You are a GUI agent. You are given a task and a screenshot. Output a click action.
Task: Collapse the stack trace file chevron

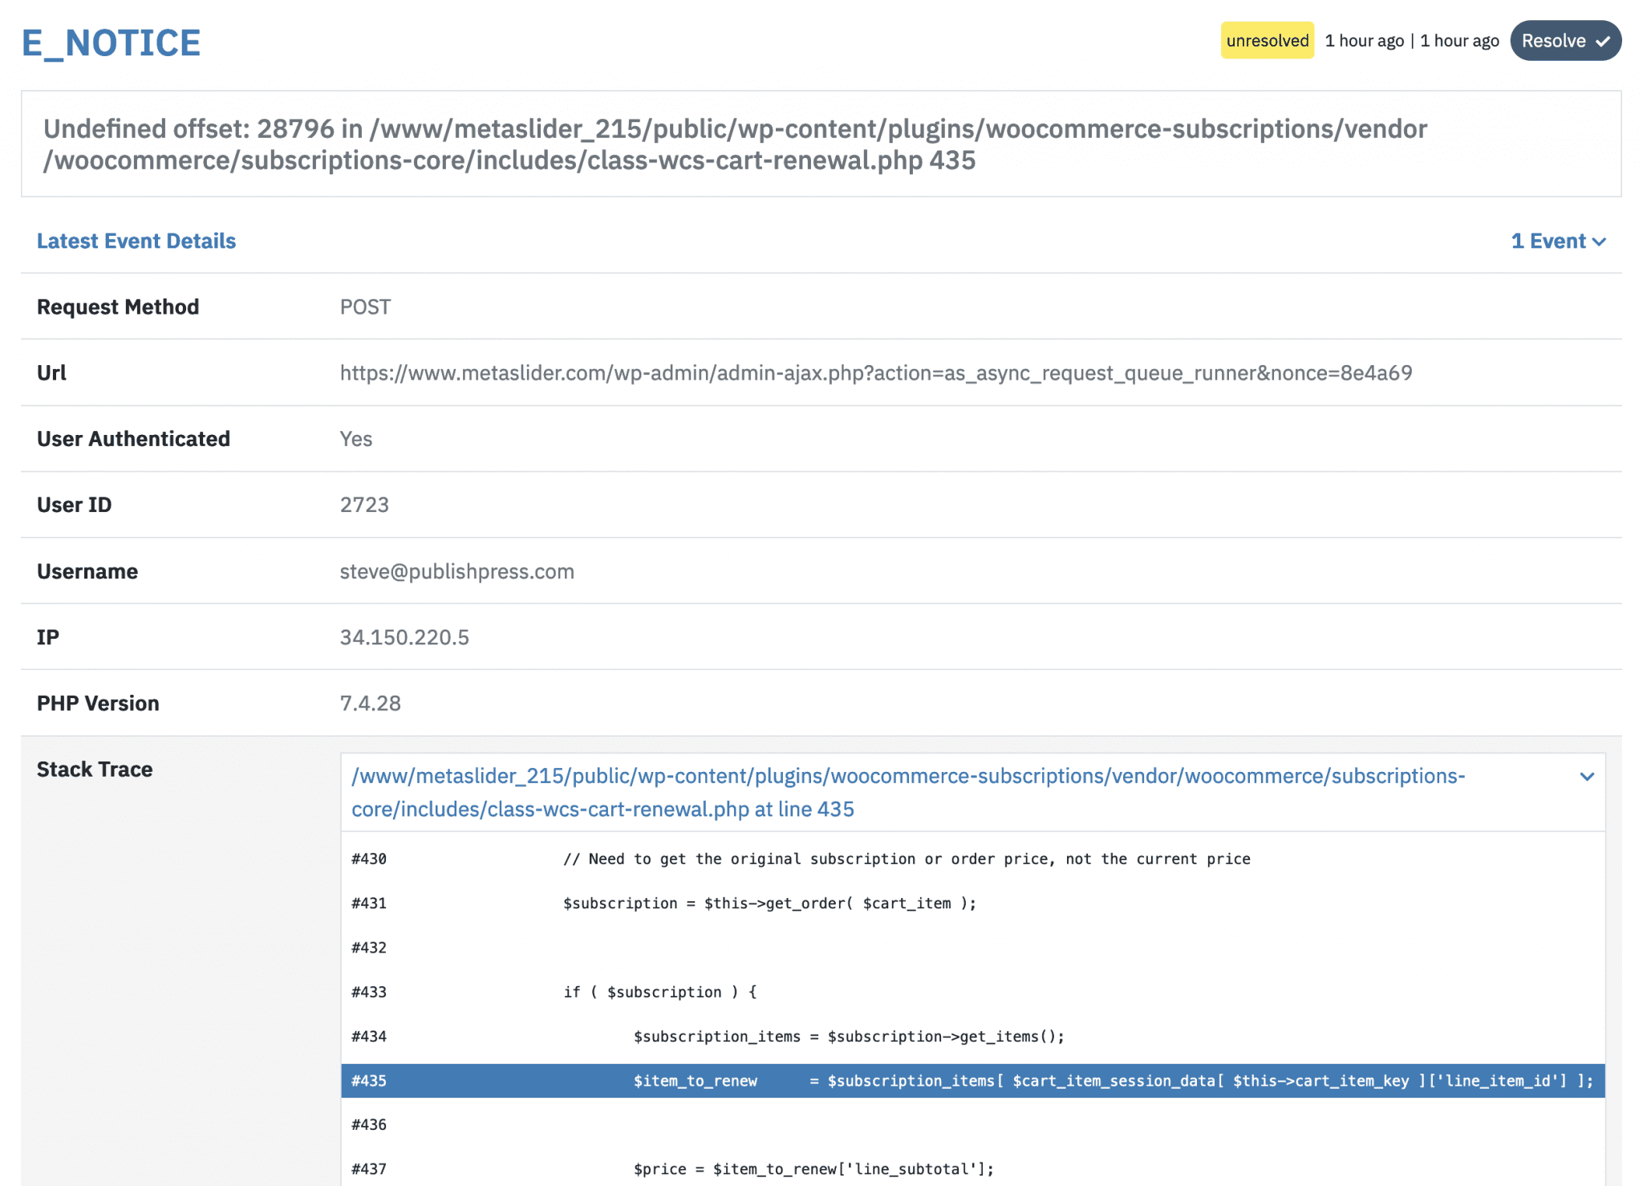pyautogui.click(x=1586, y=777)
